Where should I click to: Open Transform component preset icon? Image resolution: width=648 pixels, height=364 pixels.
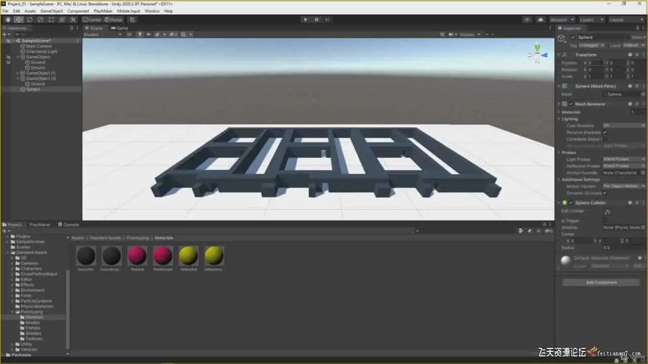point(637,55)
